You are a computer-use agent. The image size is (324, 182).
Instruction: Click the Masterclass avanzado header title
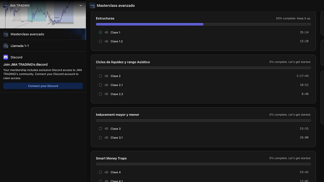pos(116,6)
